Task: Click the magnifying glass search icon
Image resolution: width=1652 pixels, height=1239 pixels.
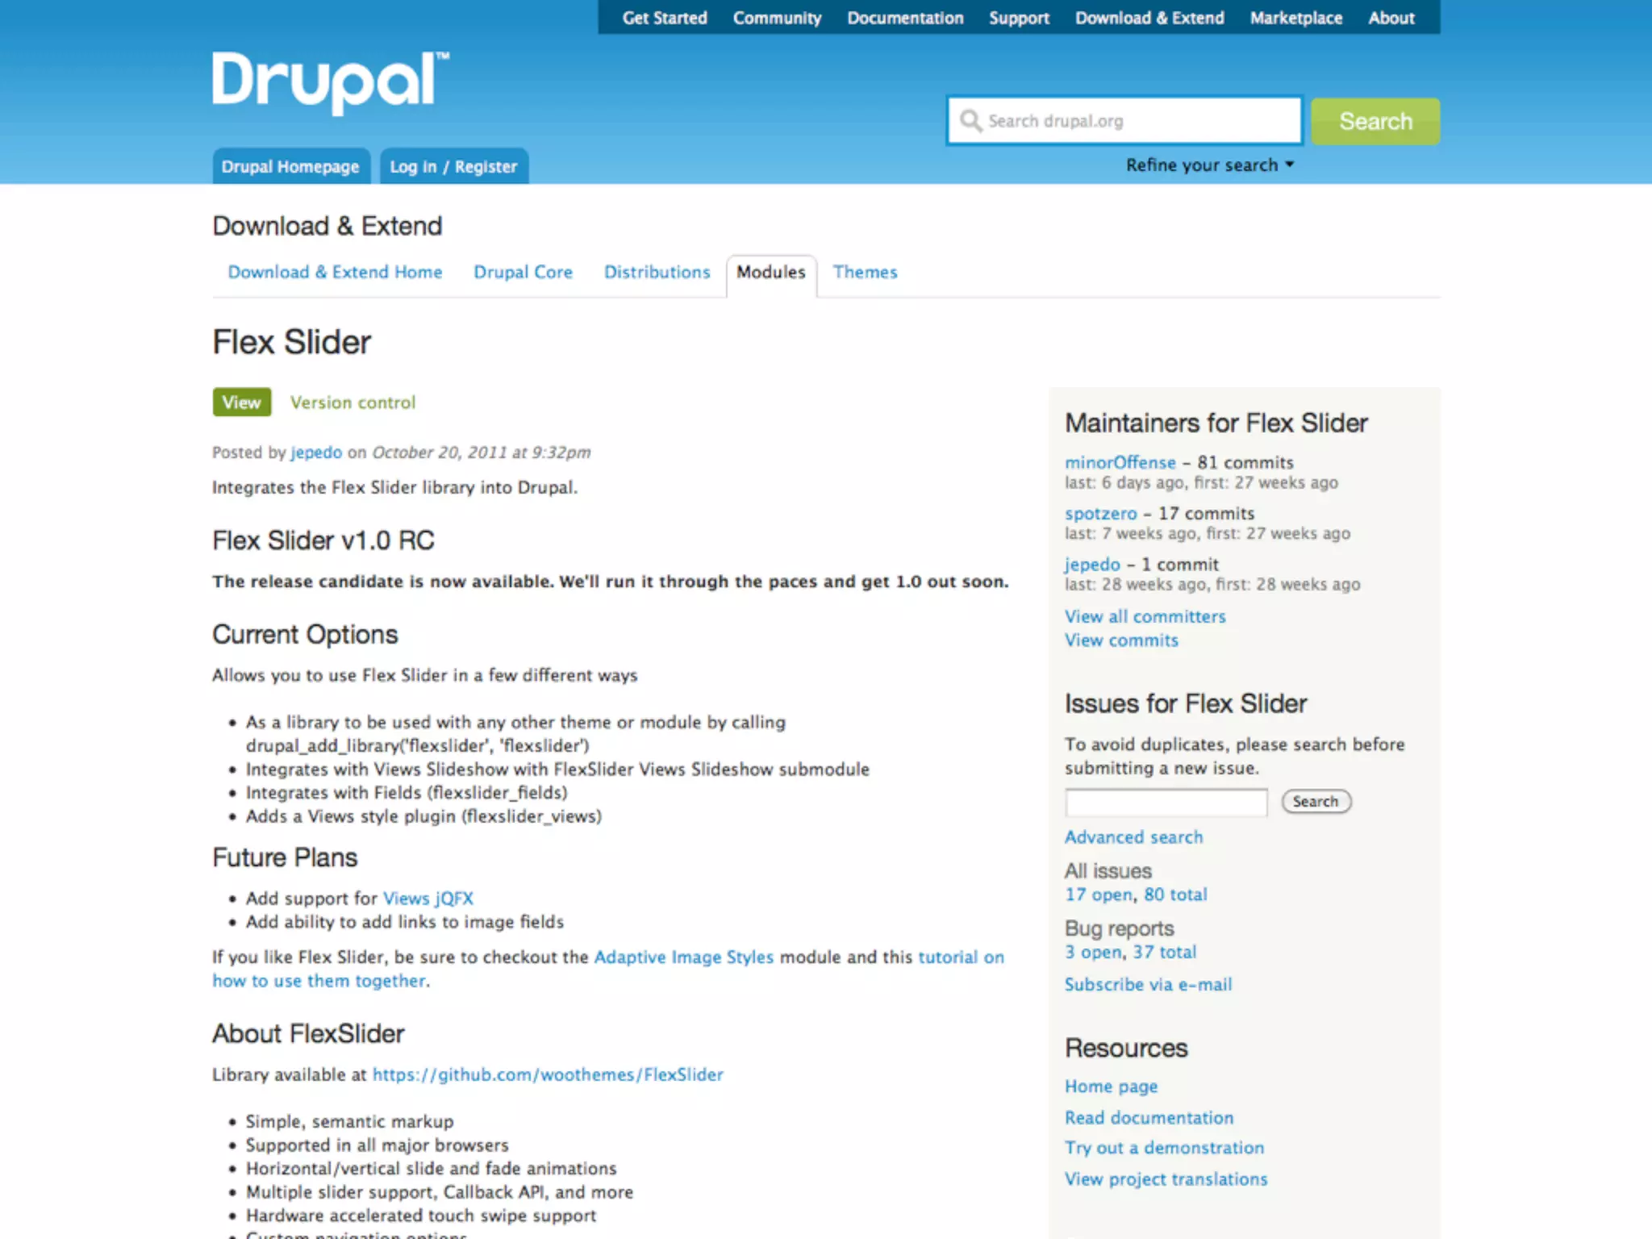Action: click(970, 121)
